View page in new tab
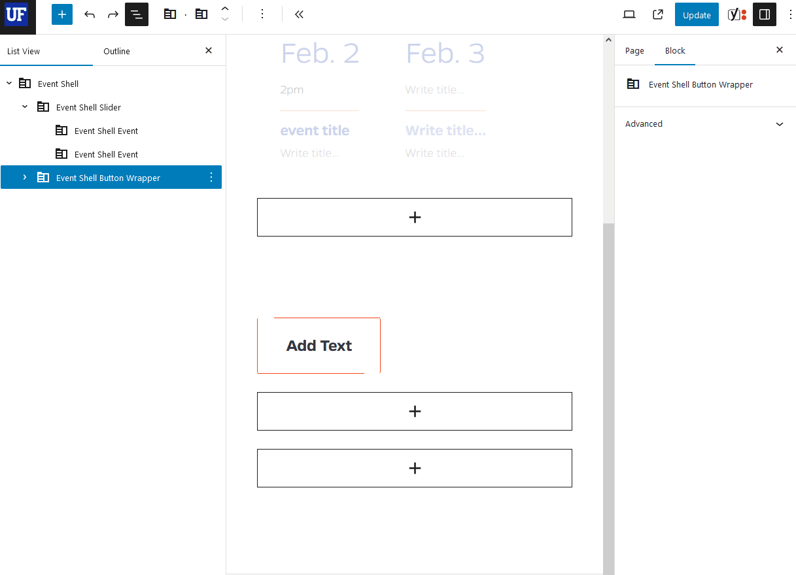Viewport: 796px width, 575px height. [x=658, y=14]
